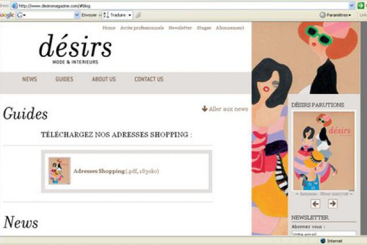367x245 pixels.
Task: Click the MODE & INTERIEURS tagline
Action: (75, 62)
